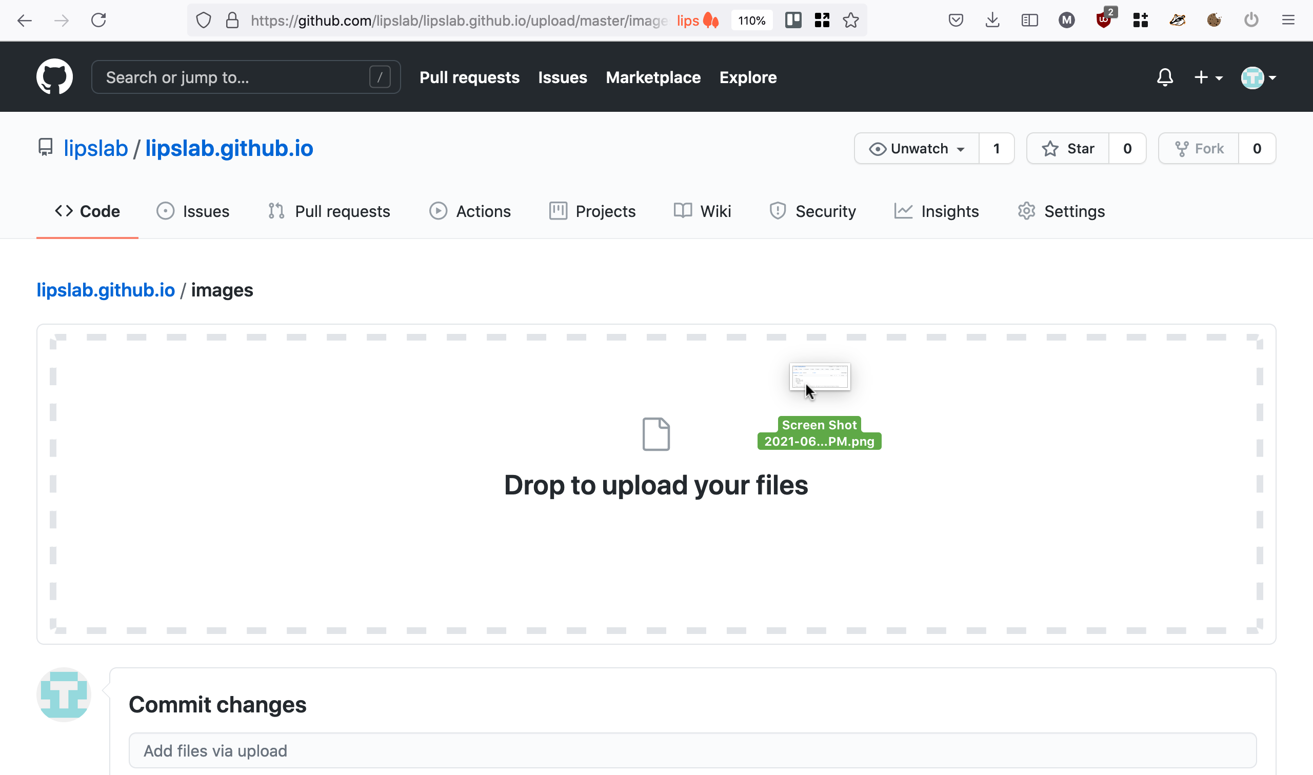Image resolution: width=1313 pixels, height=775 pixels.
Task: Open the repository Pull requests tab
Action: tap(329, 211)
